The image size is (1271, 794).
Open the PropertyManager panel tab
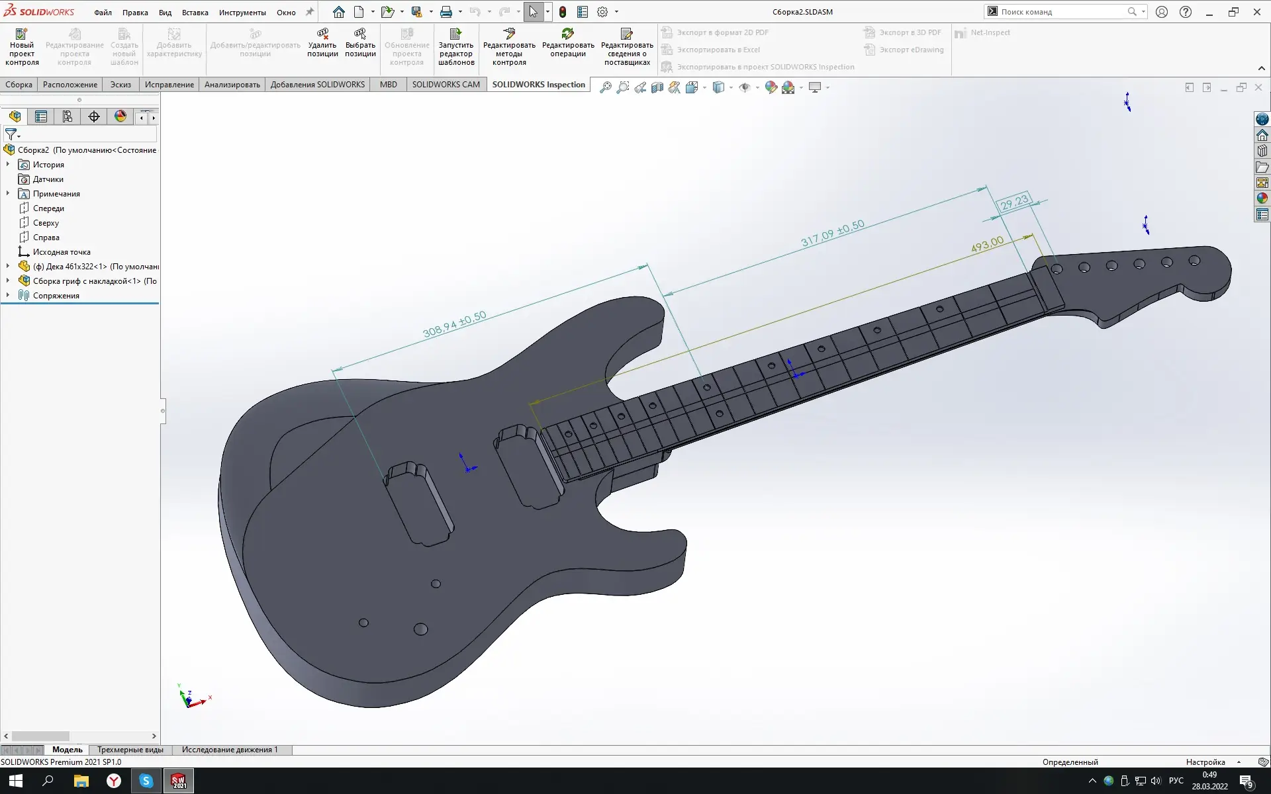click(x=41, y=116)
